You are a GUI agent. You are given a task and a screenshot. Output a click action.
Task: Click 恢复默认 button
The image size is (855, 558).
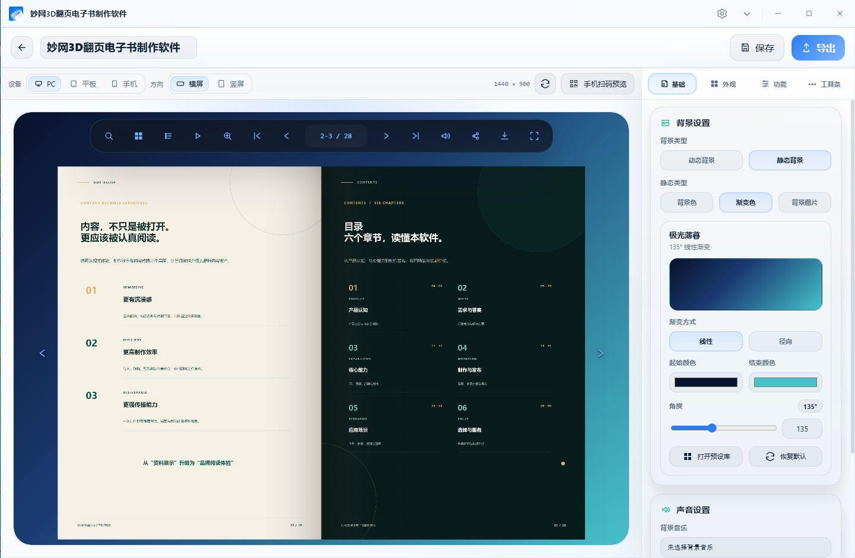pyautogui.click(x=786, y=456)
